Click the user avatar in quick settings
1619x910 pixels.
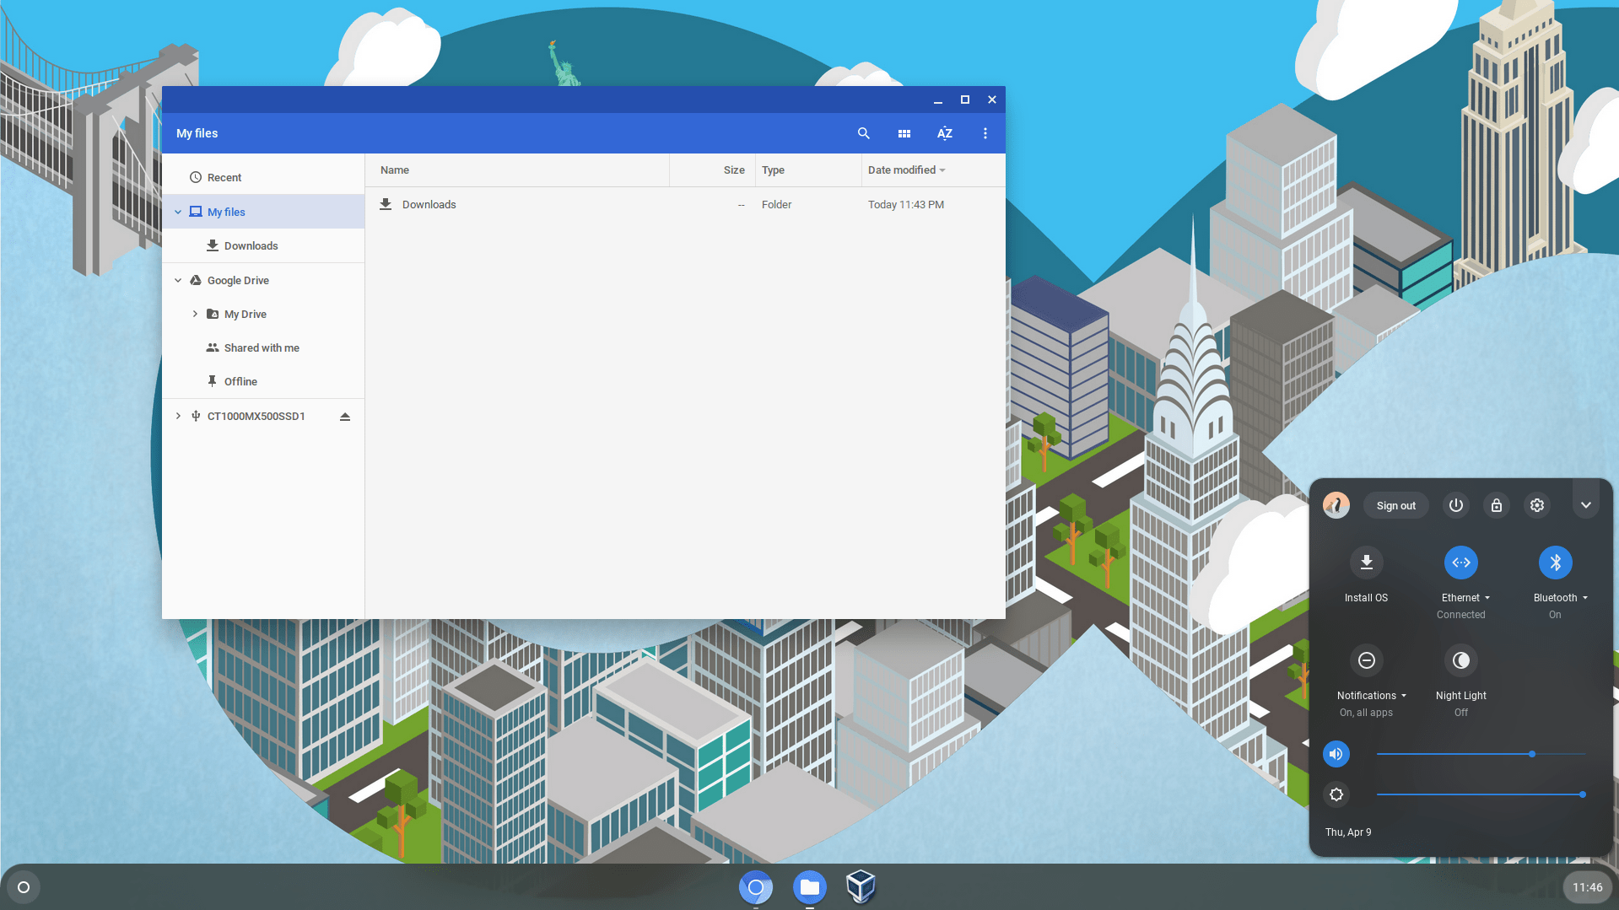[1336, 505]
